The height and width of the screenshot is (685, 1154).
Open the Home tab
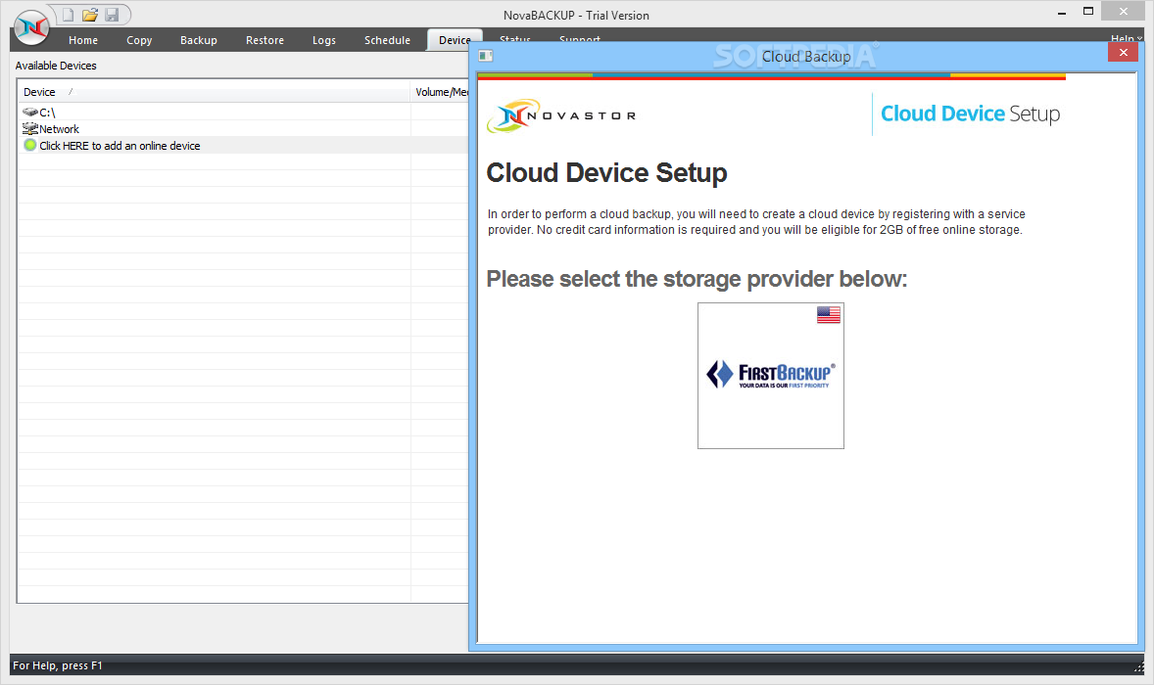[x=83, y=40]
